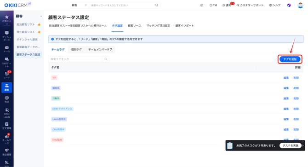Select the highlighted 顧客 sidebar icon
The image size is (308, 167).
point(7,87)
